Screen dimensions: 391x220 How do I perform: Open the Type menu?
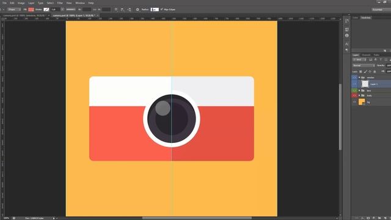pyautogui.click(x=40, y=3)
